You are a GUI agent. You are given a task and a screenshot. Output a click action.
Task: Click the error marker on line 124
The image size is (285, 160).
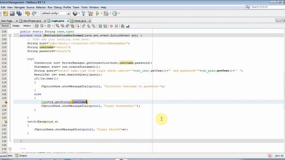tap(6, 102)
